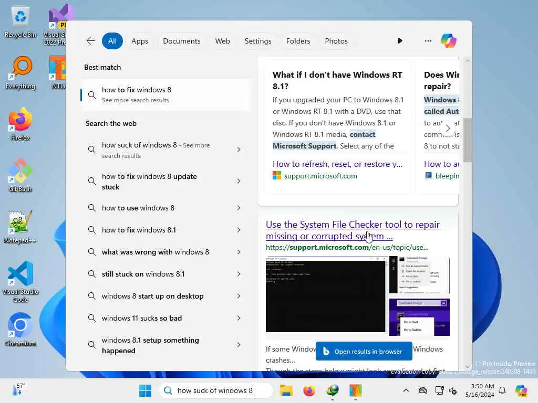Open Chromium desktop shortcut
The height and width of the screenshot is (403, 538).
point(20,330)
